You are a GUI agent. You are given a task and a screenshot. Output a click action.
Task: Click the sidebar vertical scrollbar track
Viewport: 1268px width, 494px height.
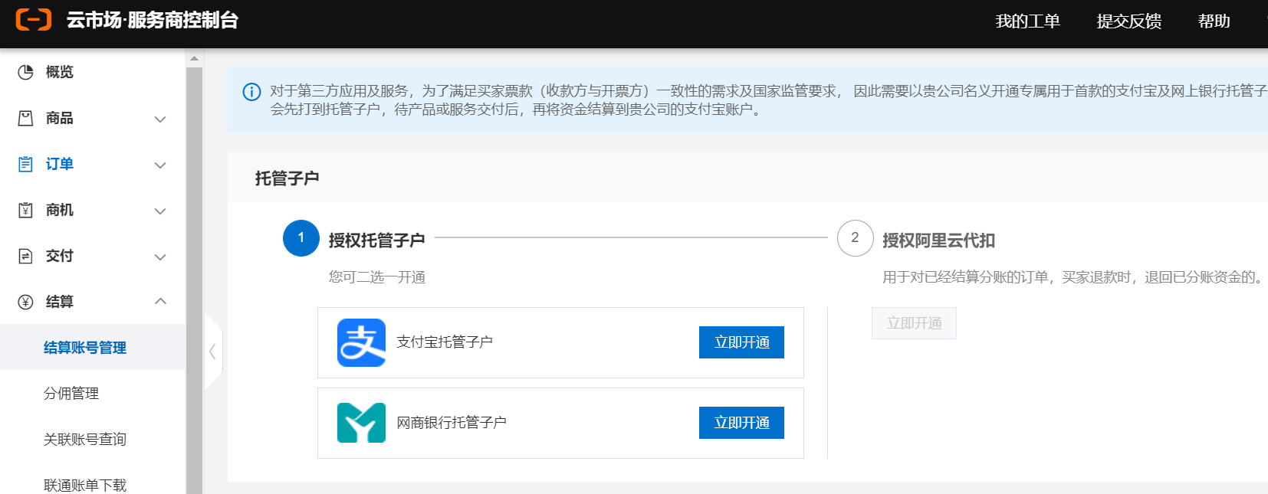pos(194,280)
